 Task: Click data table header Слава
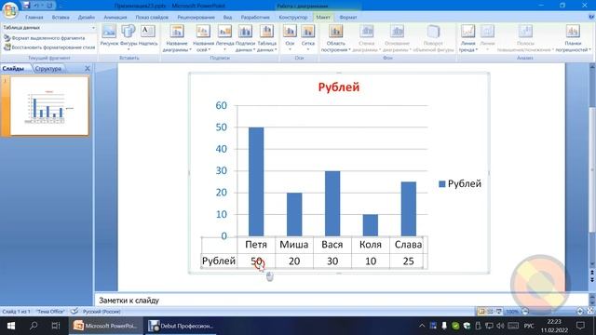[x=408, y=245]
